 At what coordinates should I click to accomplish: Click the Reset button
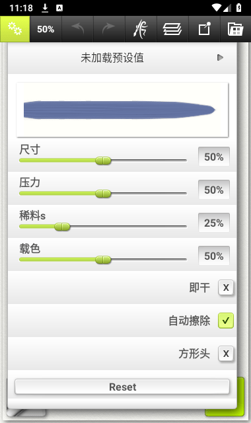(x=122, y=387)
